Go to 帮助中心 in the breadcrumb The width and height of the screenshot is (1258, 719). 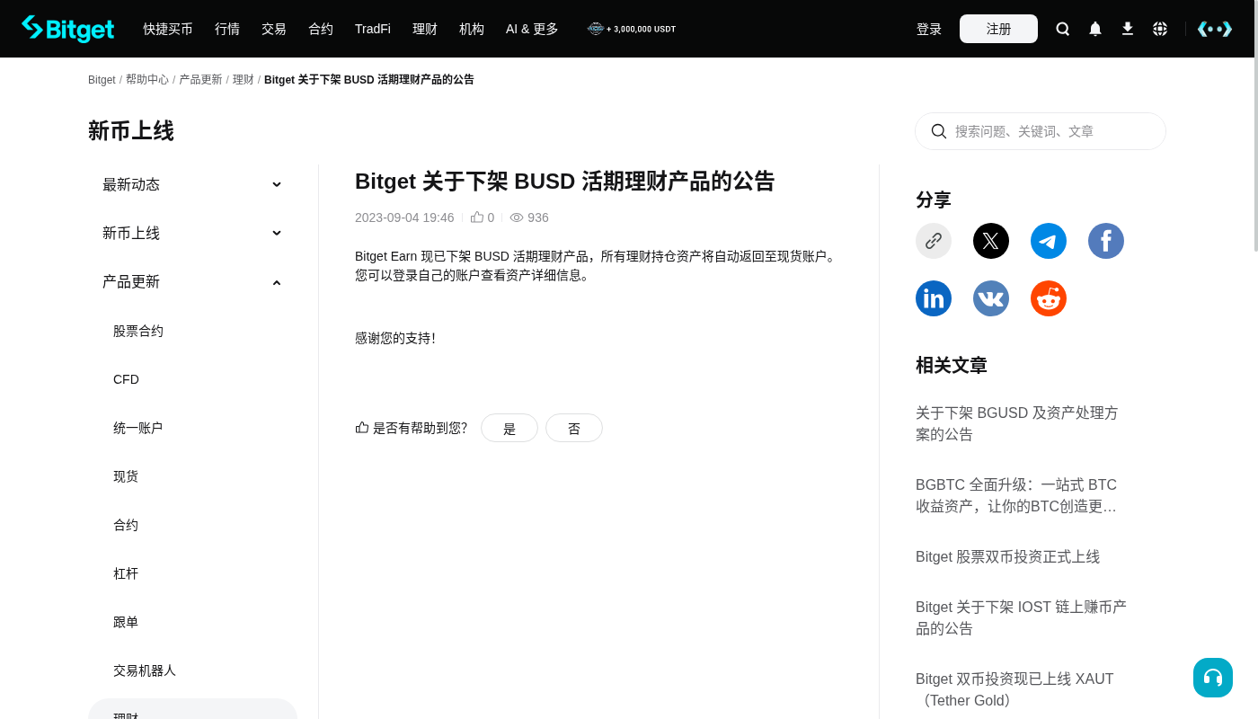point(147,79)
